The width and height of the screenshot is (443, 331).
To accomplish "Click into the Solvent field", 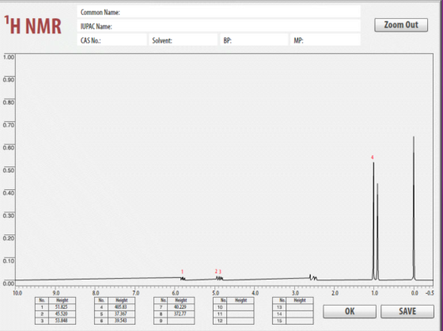I will pos(184,40).
